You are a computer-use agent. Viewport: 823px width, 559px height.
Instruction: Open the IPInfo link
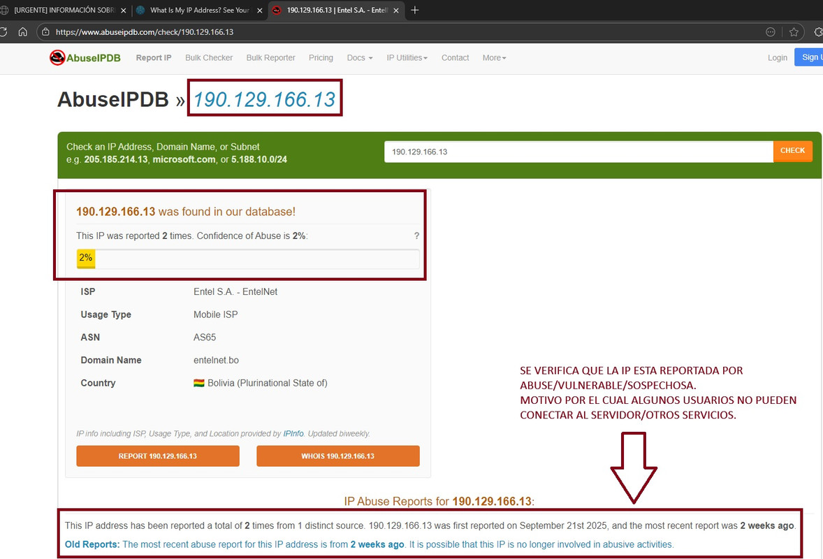pyautogui.click(x=293, y=433)
